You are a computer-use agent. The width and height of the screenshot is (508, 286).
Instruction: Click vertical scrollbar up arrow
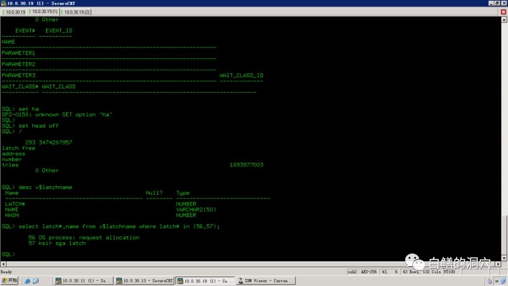(504, 20)
